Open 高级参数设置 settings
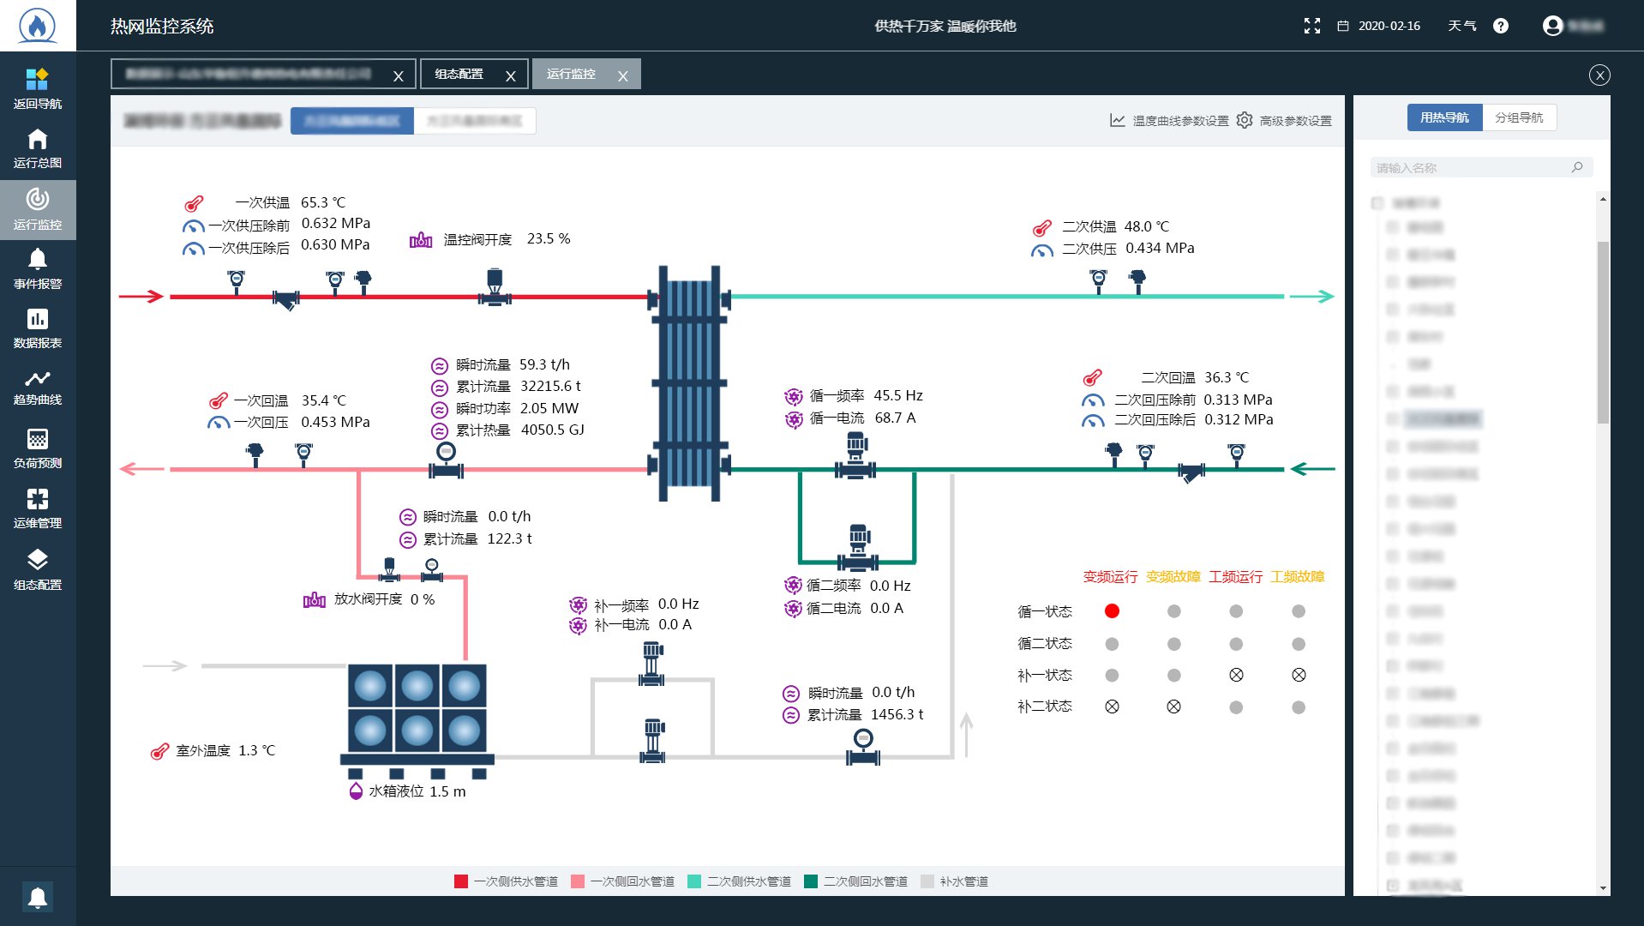The image size is (1644, 926). tap(1284, 121)
